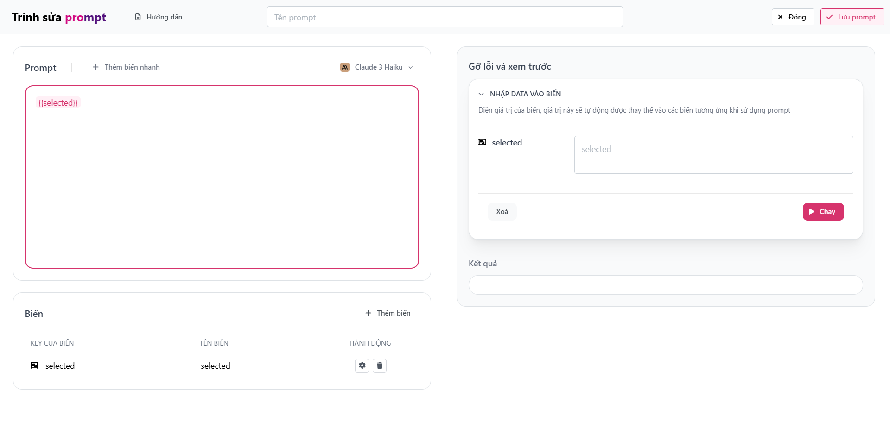Image resolution: width=890 pixels, height=436 pixels.
Task: Click the selected variable value textbox
Action: 713,155
